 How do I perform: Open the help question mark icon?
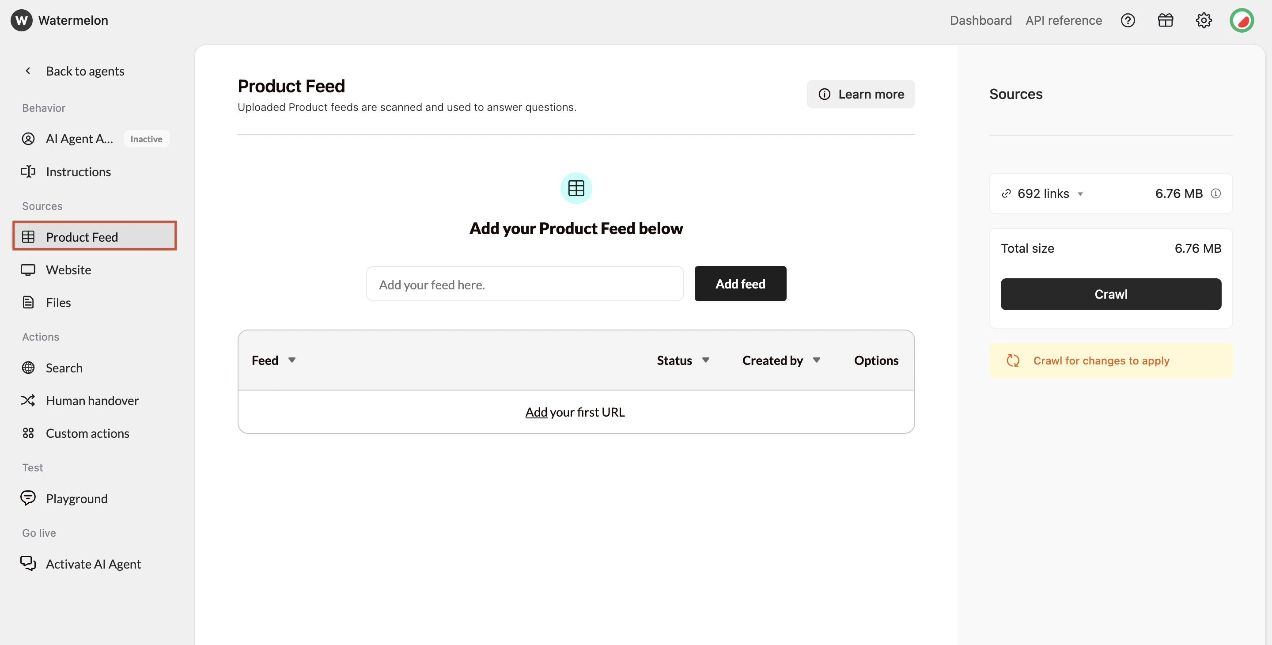1128,20
